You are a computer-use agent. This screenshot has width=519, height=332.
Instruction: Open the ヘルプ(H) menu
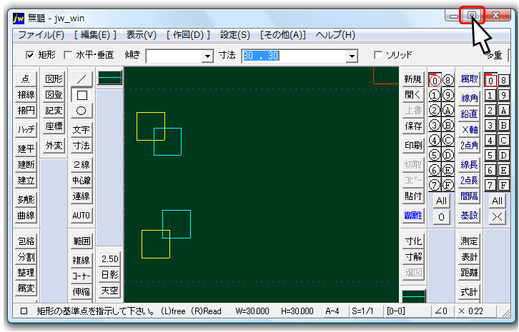(x=335, y=34)
